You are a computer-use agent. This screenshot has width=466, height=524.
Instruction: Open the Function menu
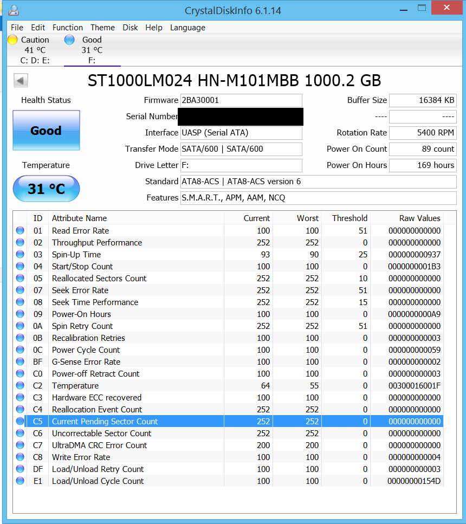pyautogui.click(x=68, y=28)
